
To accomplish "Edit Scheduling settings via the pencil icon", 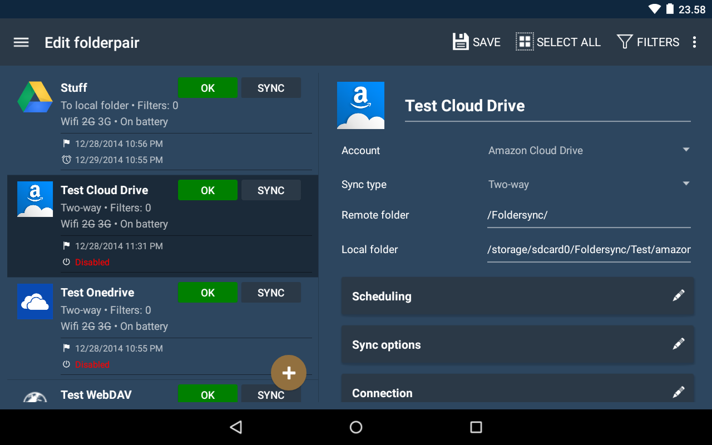I will (678, 295).
